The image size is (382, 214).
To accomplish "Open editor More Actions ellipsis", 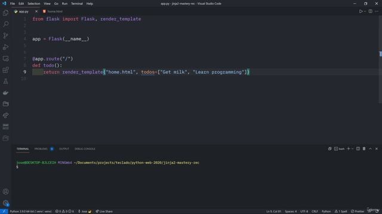I will coord(377,11).
